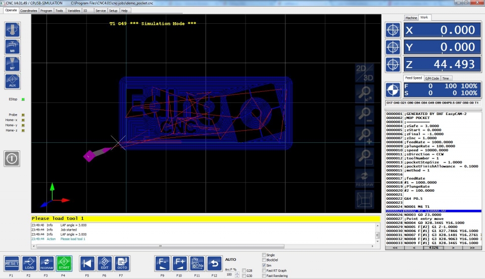Open the Help tab
Screen dimensions: 485x279
point(124,11)
